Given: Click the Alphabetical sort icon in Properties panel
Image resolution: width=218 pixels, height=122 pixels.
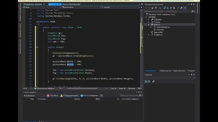Looking at the screenshot, I should click(x=149, y=81).
